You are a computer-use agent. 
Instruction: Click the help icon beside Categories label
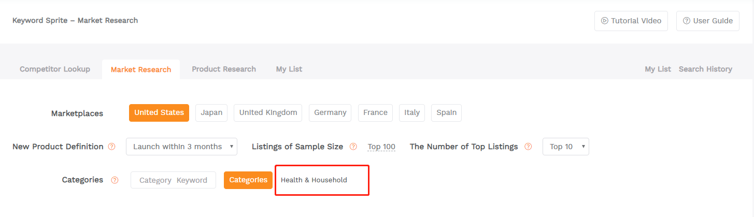click(x=115, y=180)
